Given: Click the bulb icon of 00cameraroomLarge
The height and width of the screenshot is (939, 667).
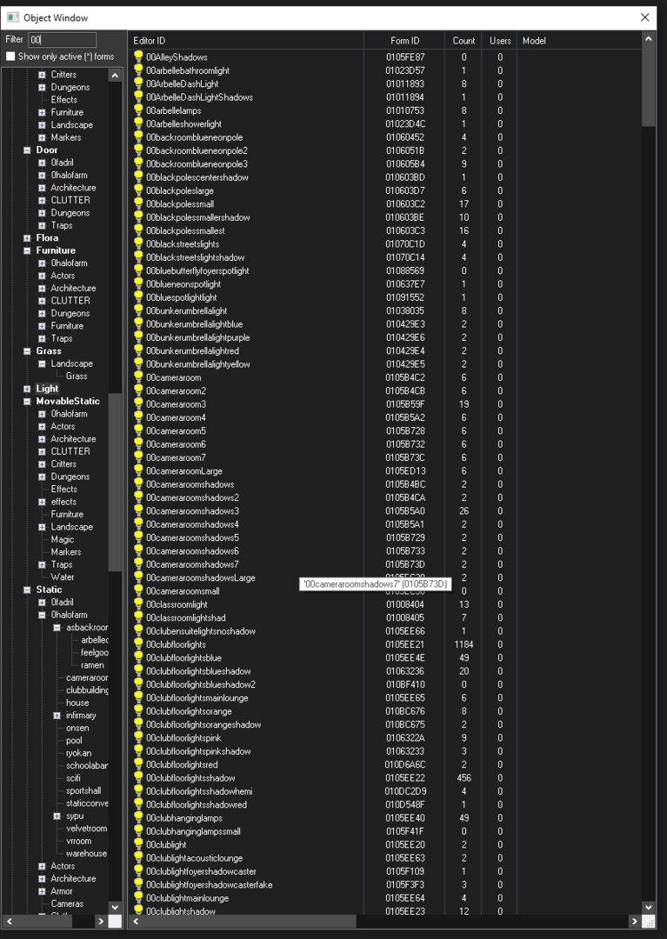Looking at the screenshot, I should click(x=138, y=470).
